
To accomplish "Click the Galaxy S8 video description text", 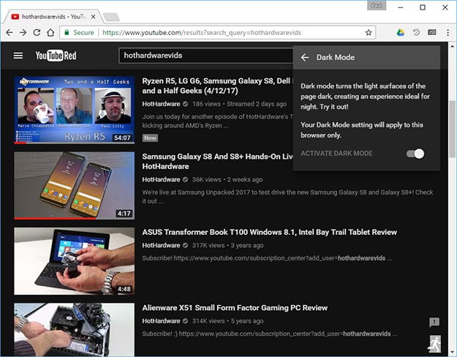I will (287, 197).
